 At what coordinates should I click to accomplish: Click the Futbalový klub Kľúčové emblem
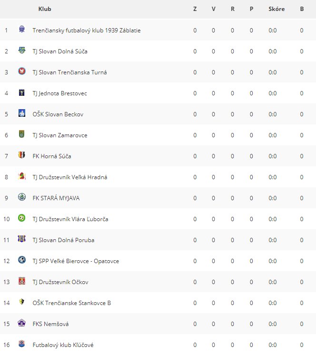pyautogui.click(x=21, y=344)
